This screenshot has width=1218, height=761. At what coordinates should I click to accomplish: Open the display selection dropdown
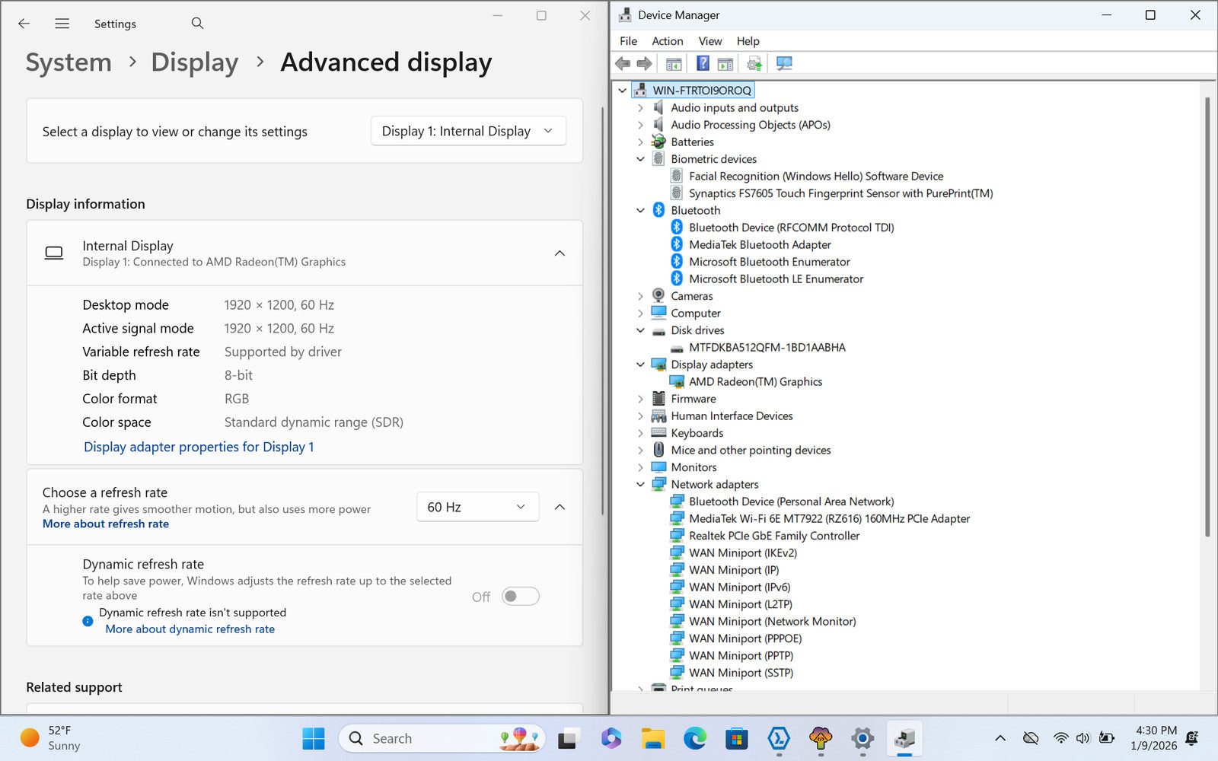tap(468, 131)
